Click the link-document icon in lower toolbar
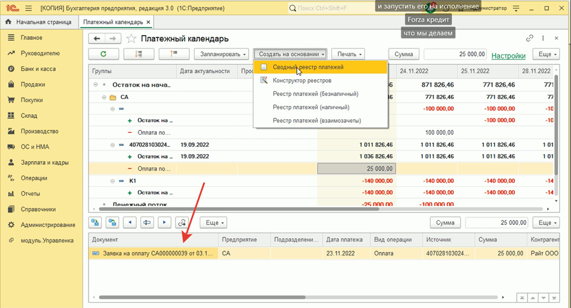 182,223
